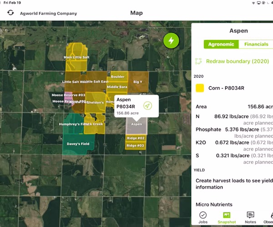Select the Main Little Salt field
Image resolution: width=273 pixels, height=227 pixels.
point(76,57)
